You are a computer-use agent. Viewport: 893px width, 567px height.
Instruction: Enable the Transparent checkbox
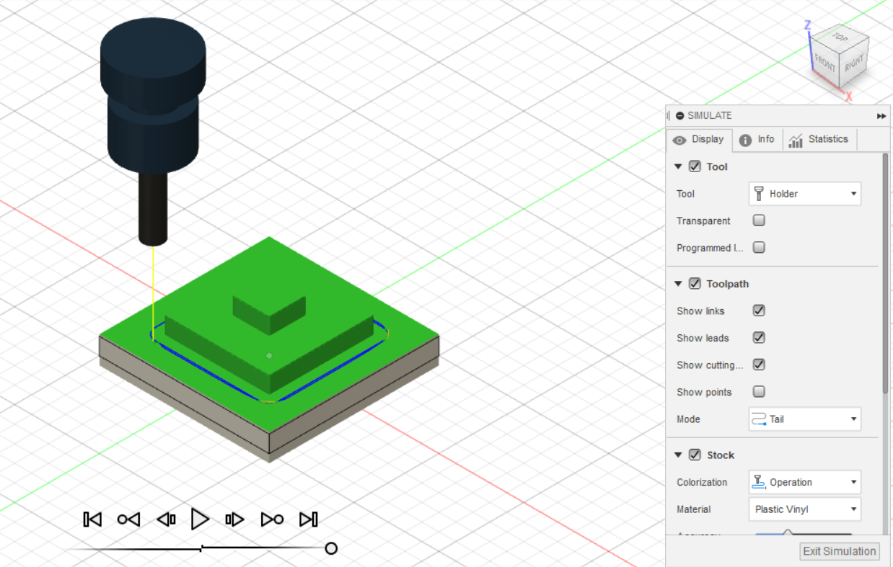pos(759,220)
